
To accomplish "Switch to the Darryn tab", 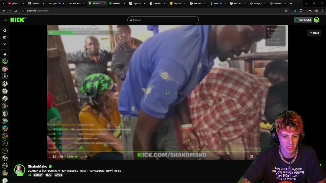I will pos(258,4).
